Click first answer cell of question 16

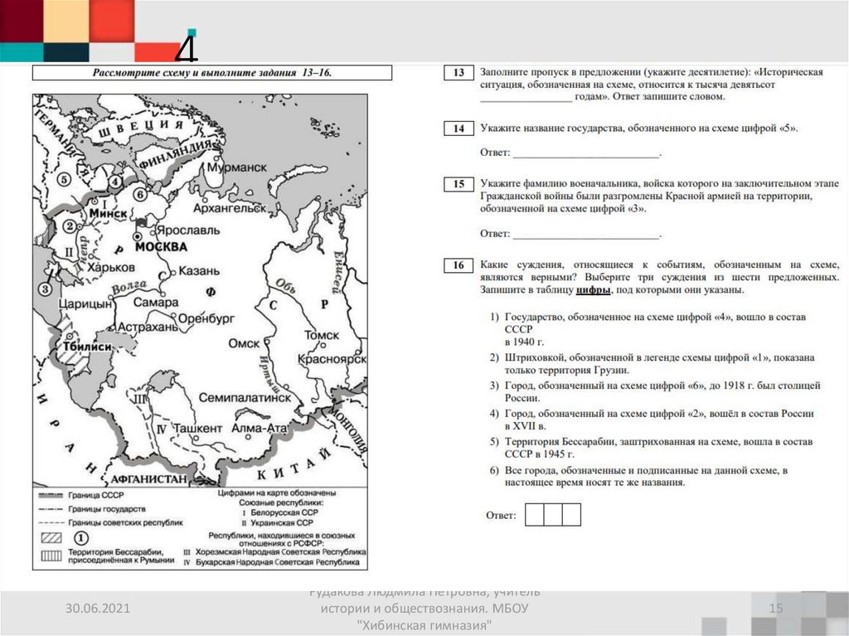click(x=535, y=515)
